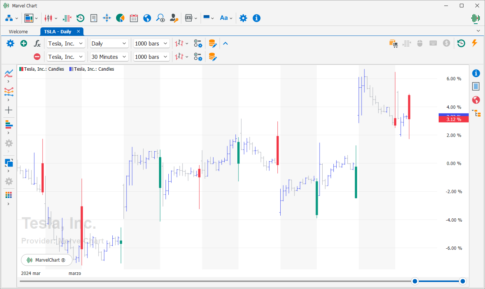Edit database icon in 30 Minutes row
The image size is (485, 289).
[x=212, y=57]
